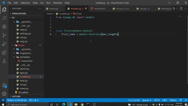
Task: Click the feedback icon in status bar
Action: pos(181,100)
